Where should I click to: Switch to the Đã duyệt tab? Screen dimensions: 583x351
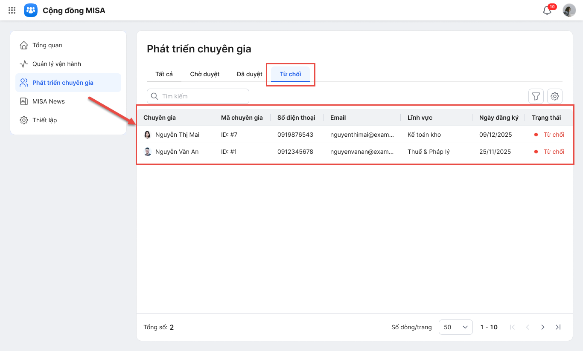click(250, 74)
